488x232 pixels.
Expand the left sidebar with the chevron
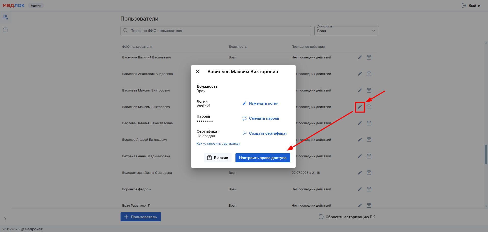point(5,219)
